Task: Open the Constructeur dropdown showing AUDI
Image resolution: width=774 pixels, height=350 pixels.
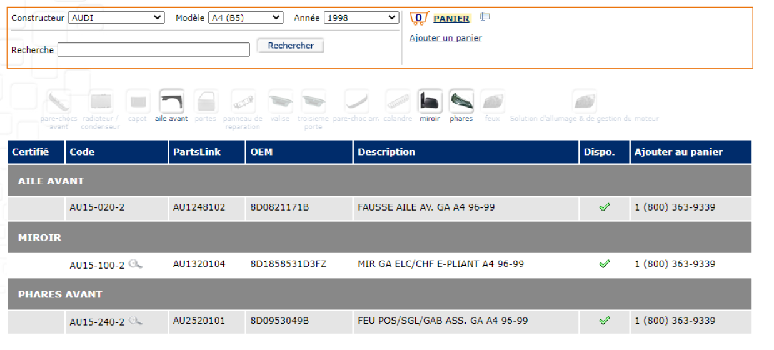Action: (116, 18)
